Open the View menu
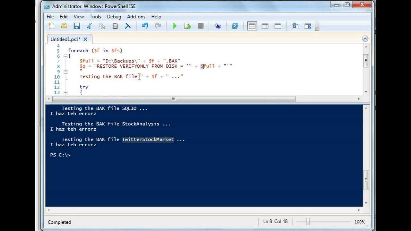The height and width of the screenshot is (231, 411). [79, 17]
